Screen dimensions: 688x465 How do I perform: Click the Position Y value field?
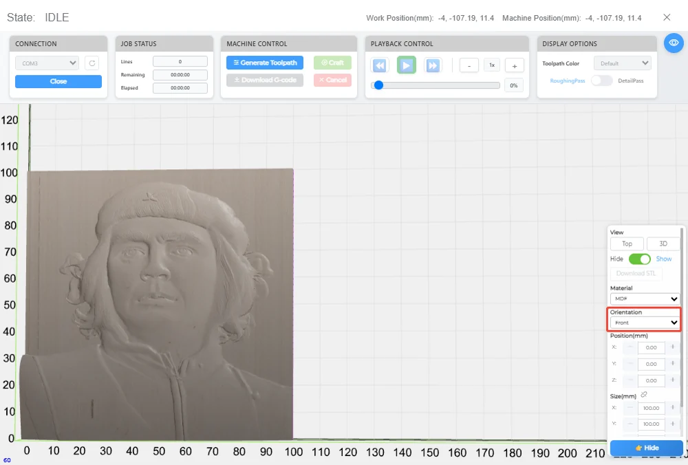tap(651, 364)
